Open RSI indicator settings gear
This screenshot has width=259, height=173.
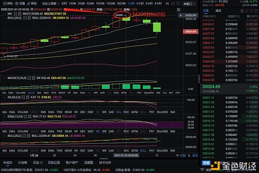click(x=25, y=116)
